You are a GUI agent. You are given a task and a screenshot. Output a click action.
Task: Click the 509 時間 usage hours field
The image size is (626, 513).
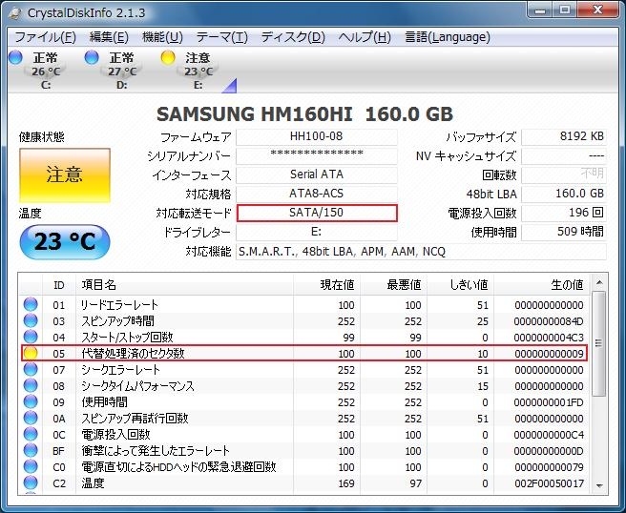(564, 232)
